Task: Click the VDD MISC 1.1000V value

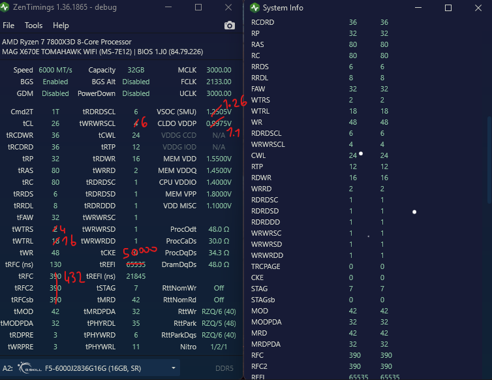Action: [x=219, y=206]
